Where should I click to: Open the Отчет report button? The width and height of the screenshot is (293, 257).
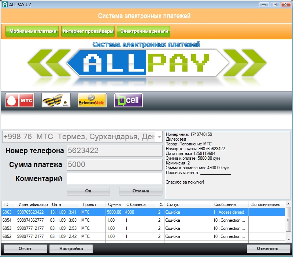point(25,249)
